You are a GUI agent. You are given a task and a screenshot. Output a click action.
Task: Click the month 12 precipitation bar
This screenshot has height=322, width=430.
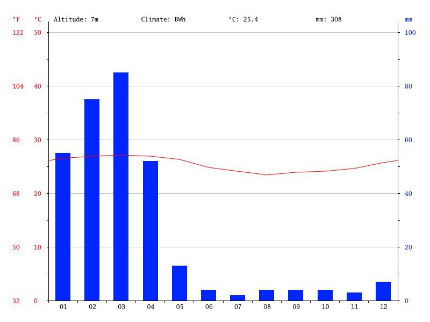coord(383,291)
